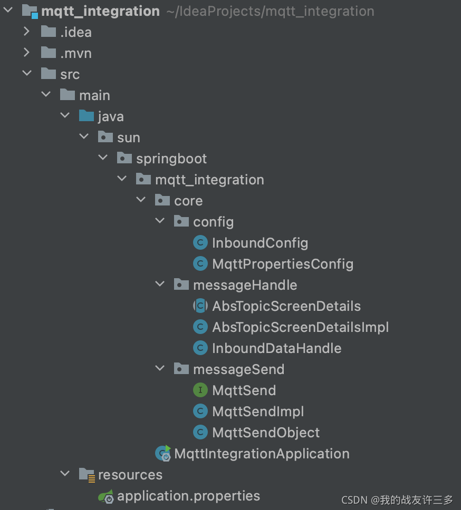Click the config package node
Image resolution: width=461 pixels, height=510 pixels.
(213, 221)
